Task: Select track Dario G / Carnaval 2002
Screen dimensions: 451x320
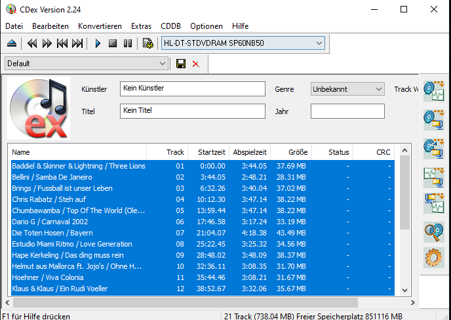Action: point(203,222)
